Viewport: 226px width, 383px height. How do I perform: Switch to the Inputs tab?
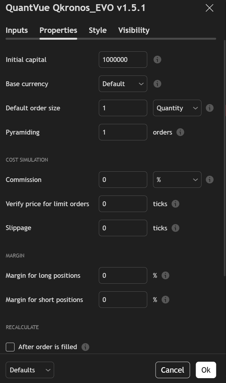click(17, 30)
